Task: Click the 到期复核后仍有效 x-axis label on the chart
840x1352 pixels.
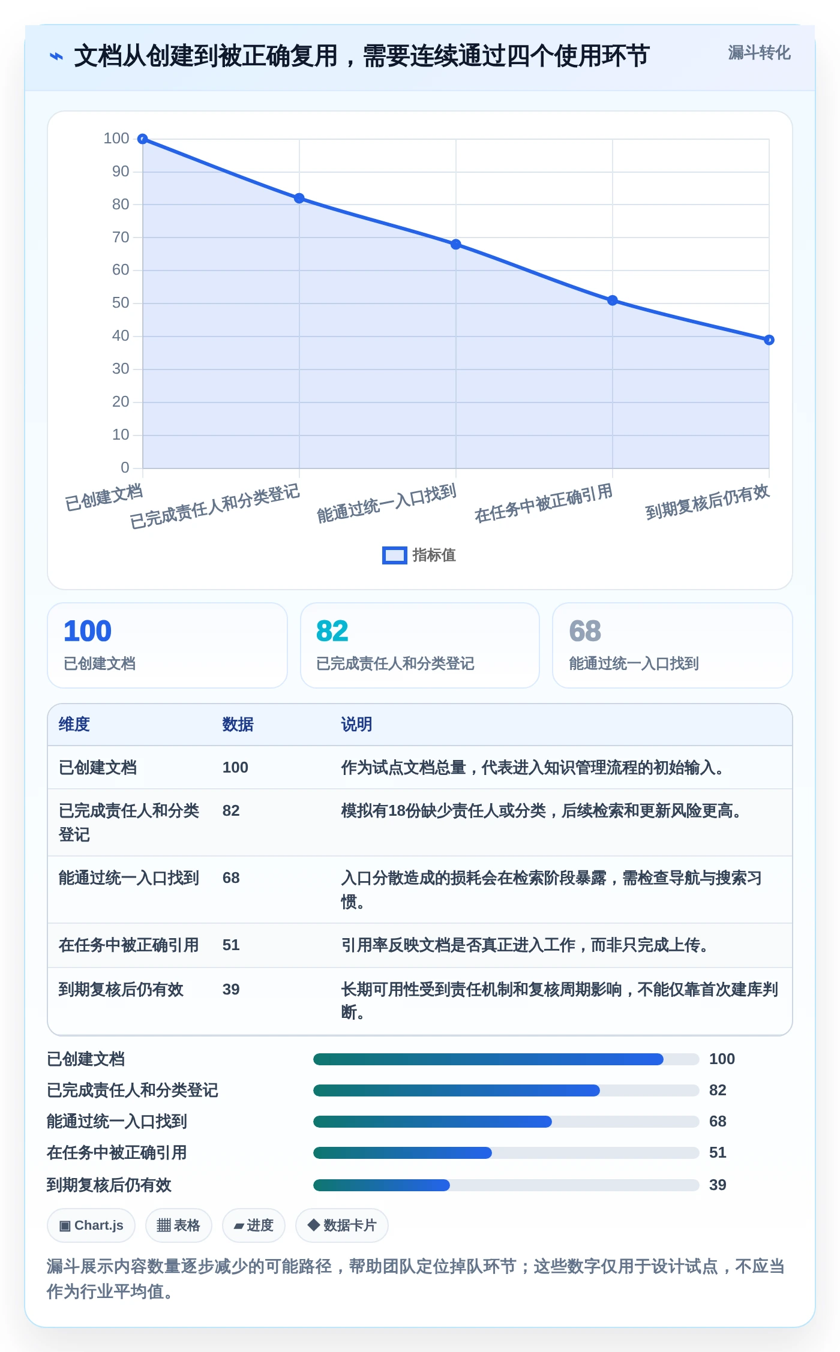Action: [707, 501]
